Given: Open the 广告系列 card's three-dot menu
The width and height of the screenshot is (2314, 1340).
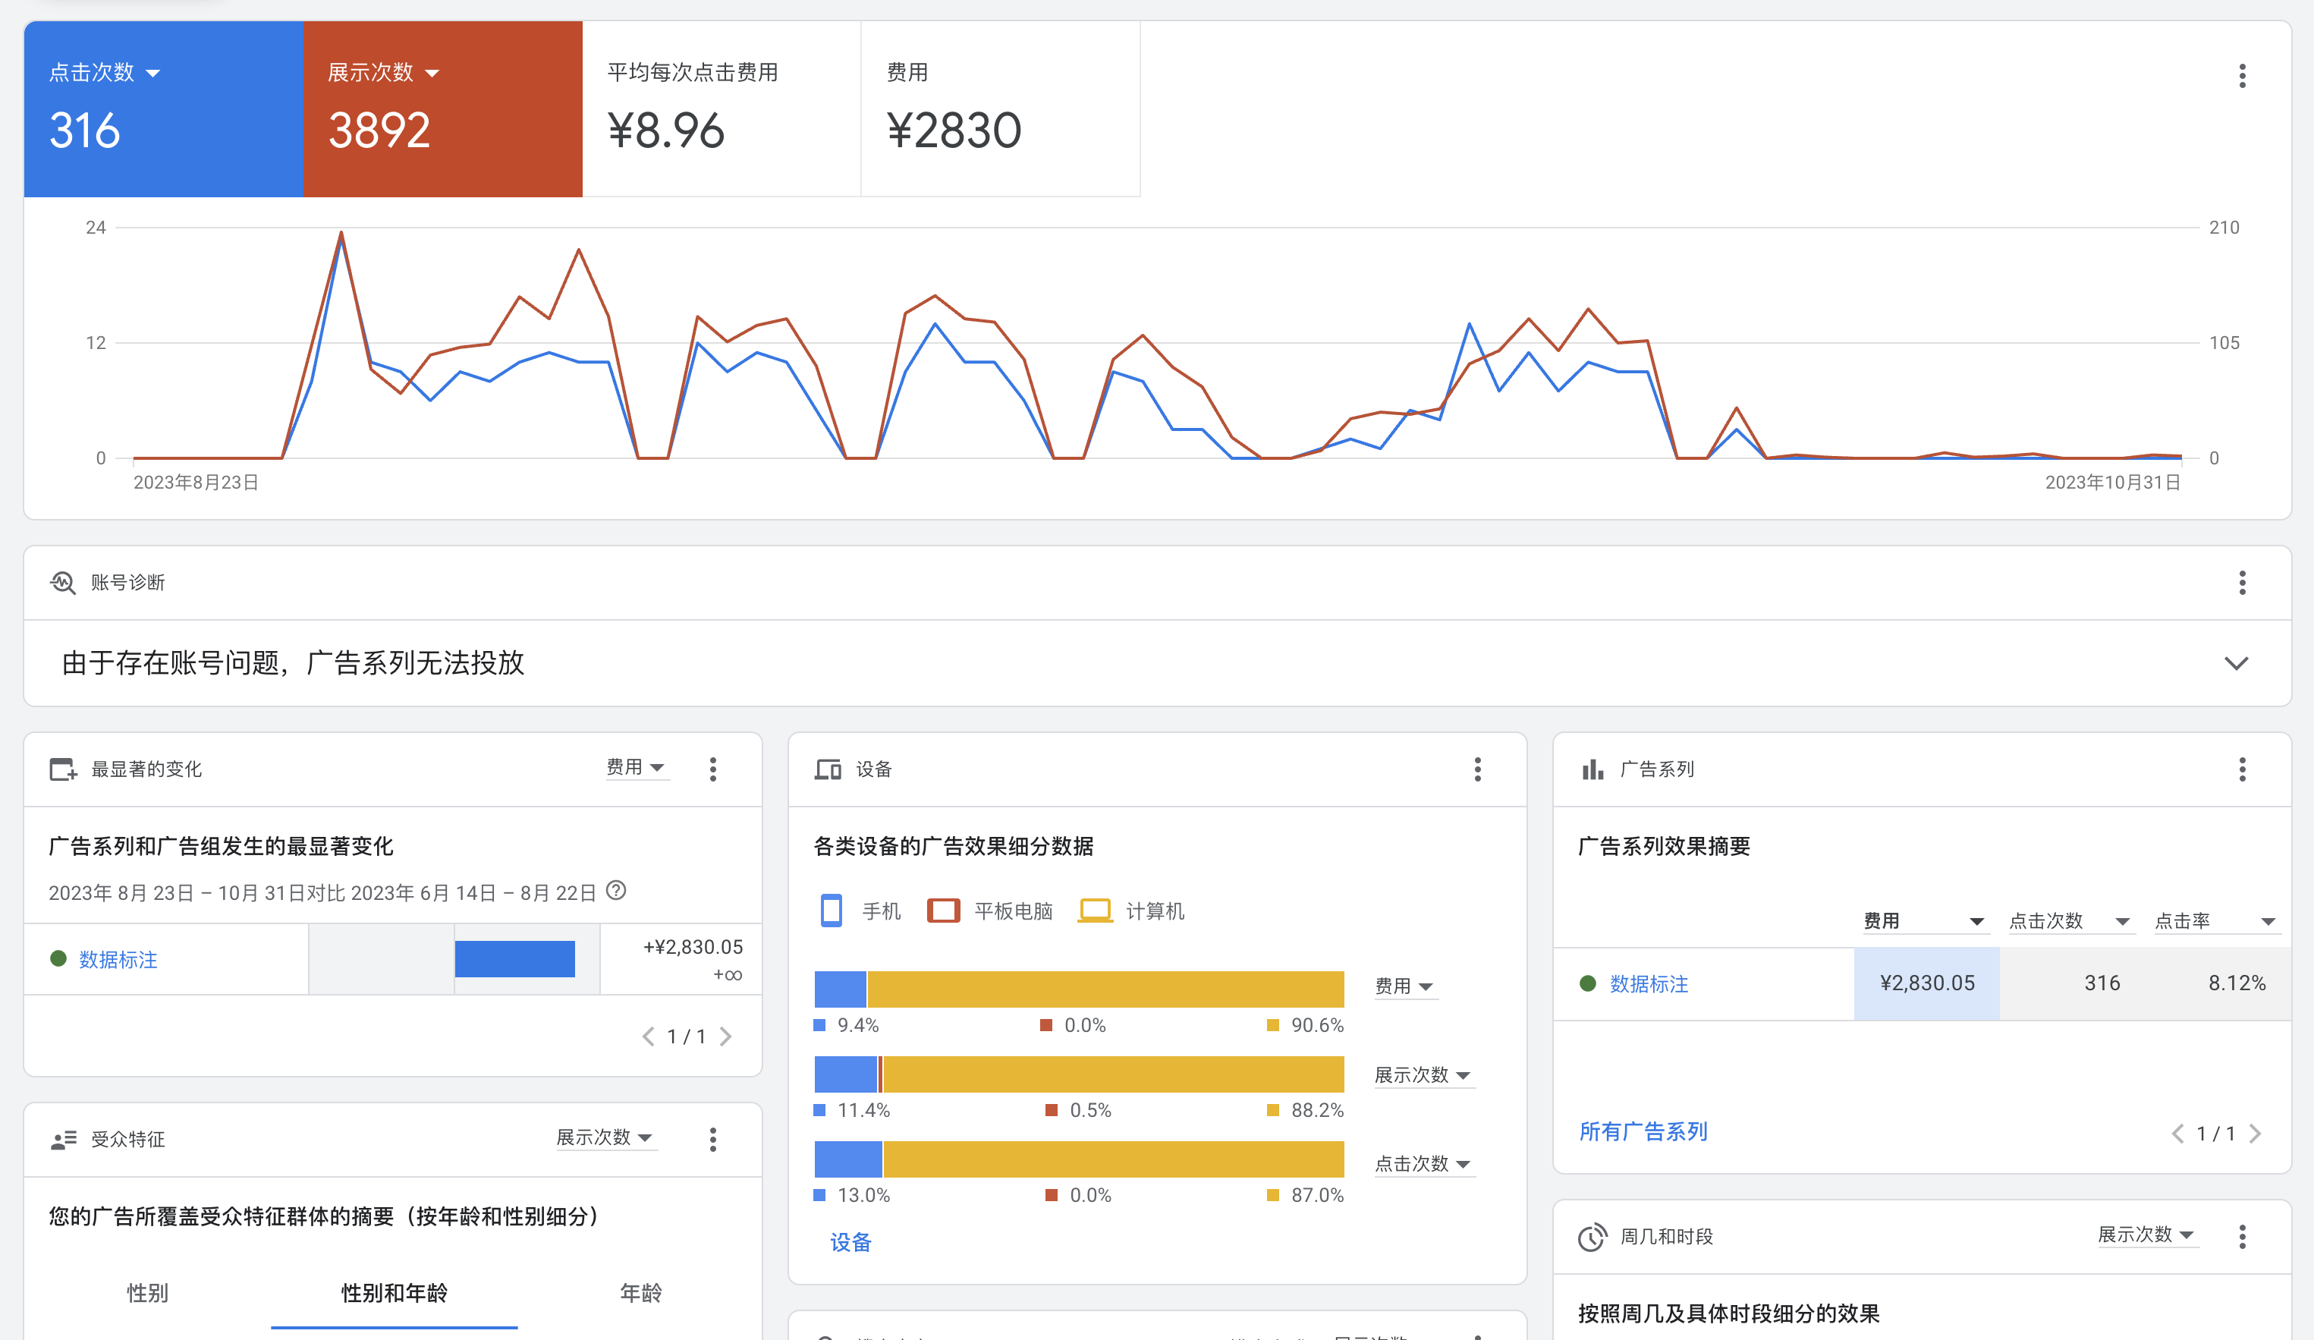Looking at the screenshot, I should coord(2241,769).
